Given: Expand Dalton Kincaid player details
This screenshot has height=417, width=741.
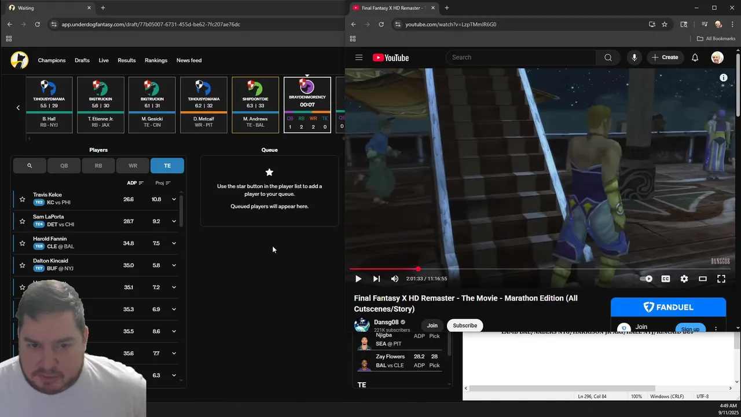Looking at the screenshot, I should coord(174,265).
